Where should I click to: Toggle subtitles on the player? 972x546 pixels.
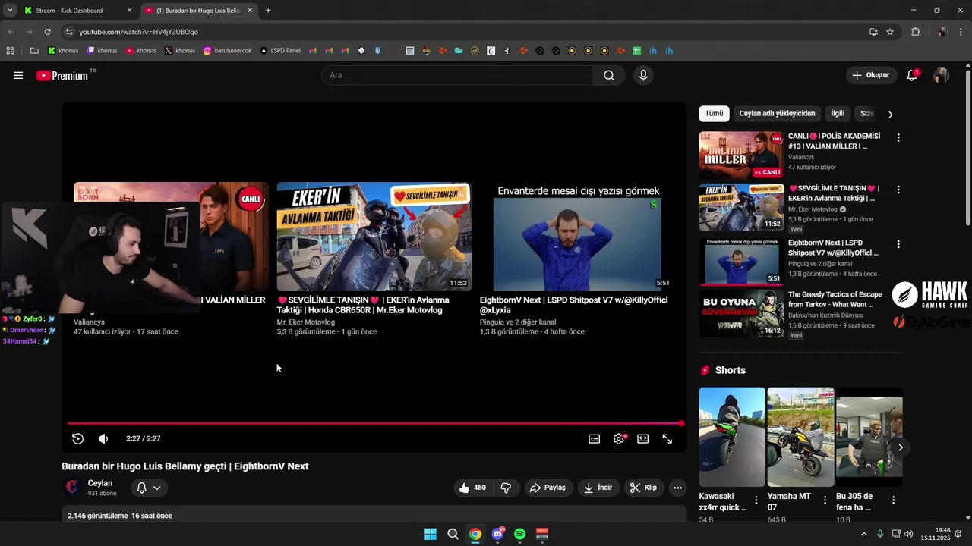[595, 438]
